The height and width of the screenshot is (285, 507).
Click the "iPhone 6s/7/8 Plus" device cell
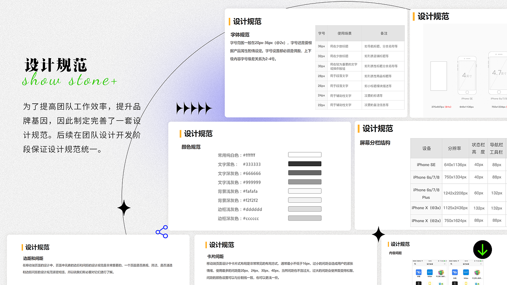click(x=426, y=193)
